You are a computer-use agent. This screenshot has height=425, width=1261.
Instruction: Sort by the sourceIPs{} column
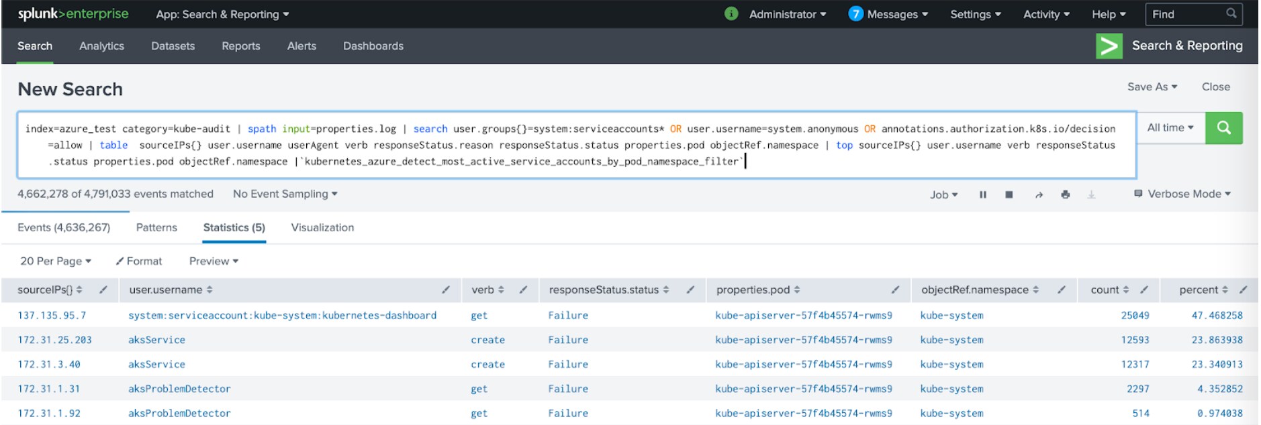pyautogui.click(x=50, y=290)
